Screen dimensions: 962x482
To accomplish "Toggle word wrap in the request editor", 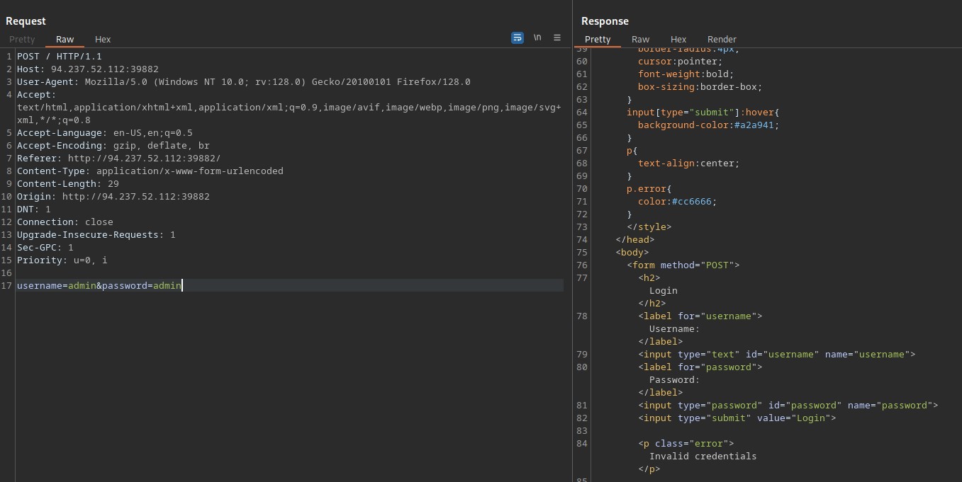I will pos(517,38).
